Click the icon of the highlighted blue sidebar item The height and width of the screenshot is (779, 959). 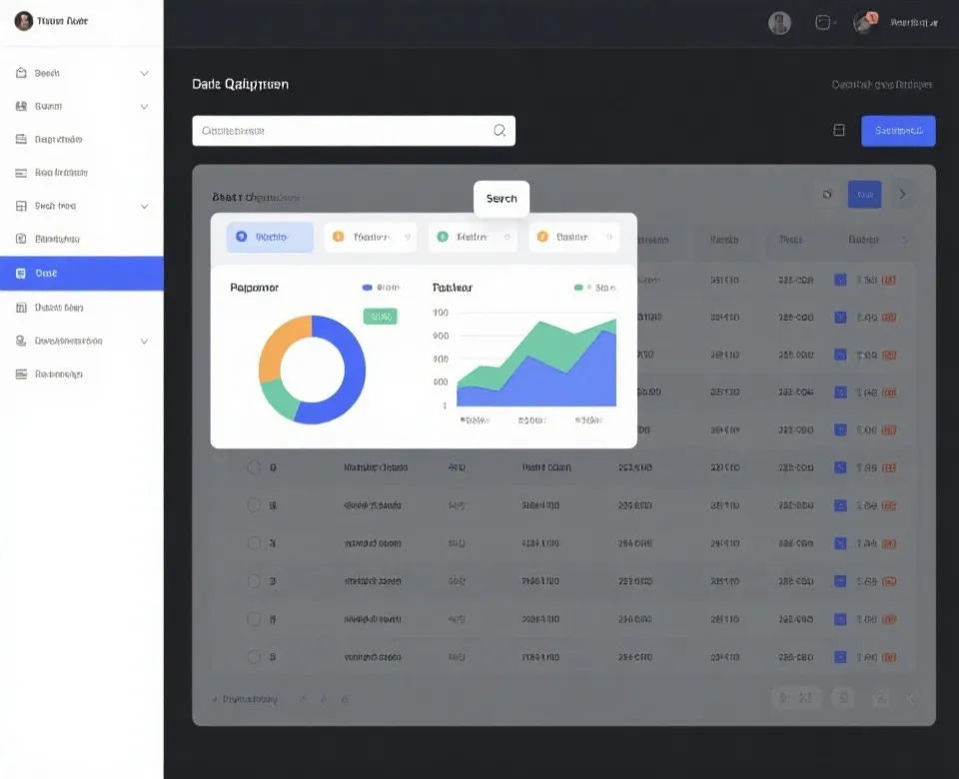pos(21,273)
